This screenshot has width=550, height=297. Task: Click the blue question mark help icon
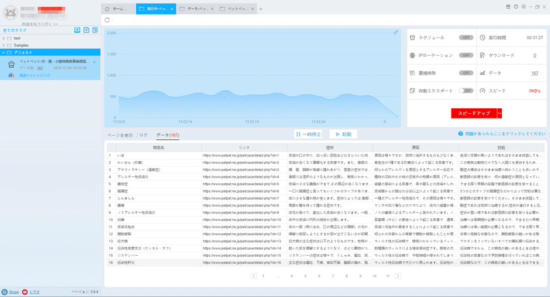click(461, 134)
